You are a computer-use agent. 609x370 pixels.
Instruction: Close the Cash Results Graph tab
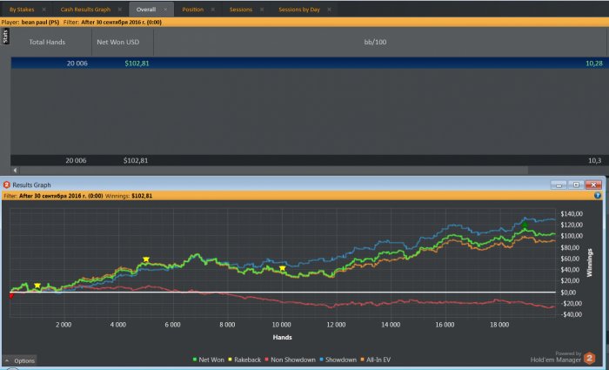(119, 10)
